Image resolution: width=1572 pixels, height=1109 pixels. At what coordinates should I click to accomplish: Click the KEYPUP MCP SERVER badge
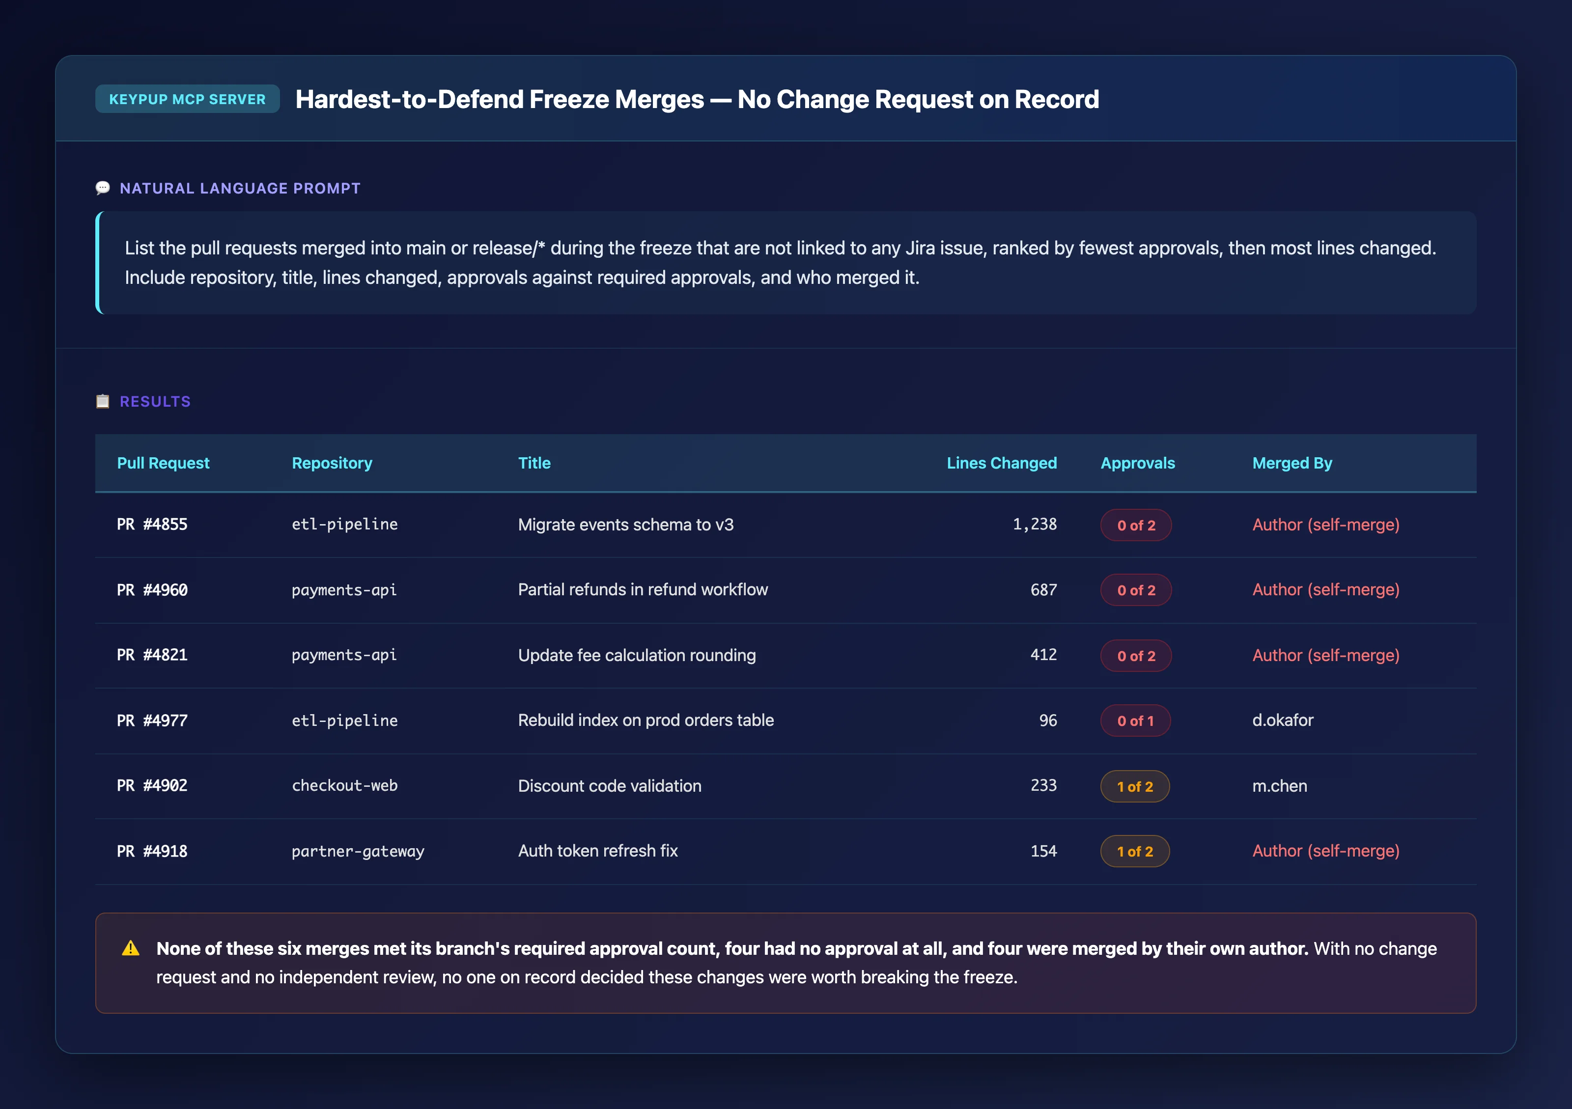[187, 99]
